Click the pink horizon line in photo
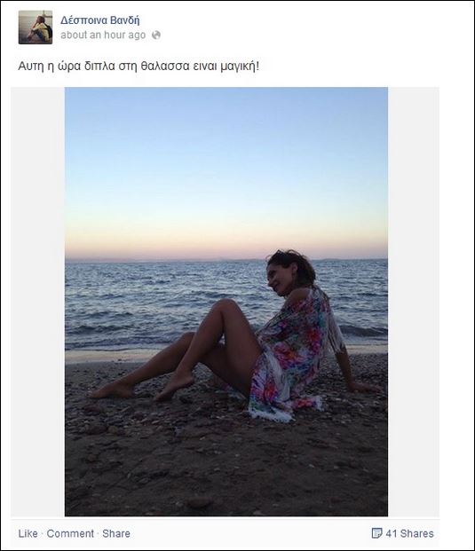The width and height of the screenshot is (475, 551). coord(226,252)
